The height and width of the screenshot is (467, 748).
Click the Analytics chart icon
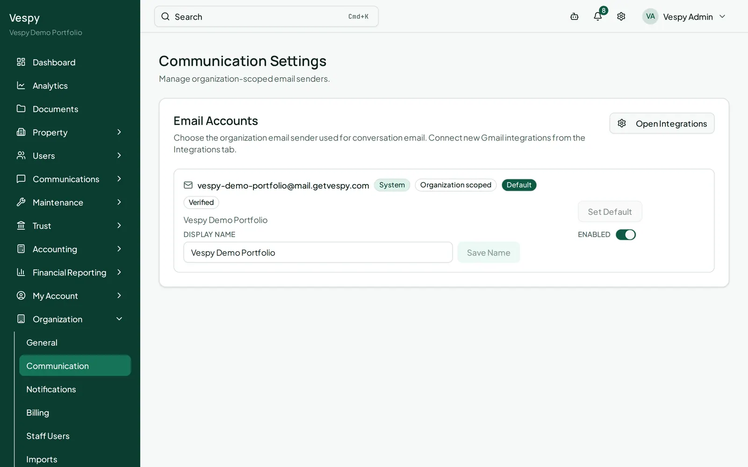pos(21,85)
